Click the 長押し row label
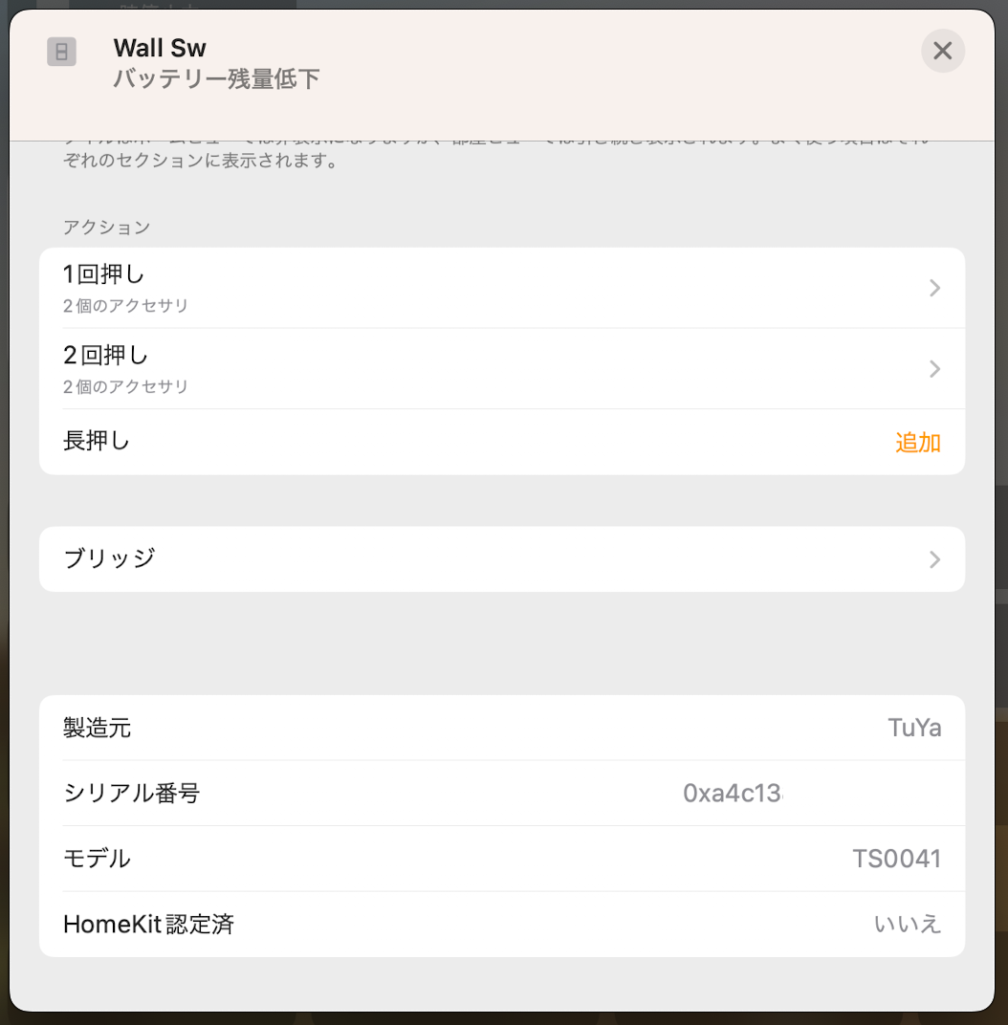 pos(96,442)
